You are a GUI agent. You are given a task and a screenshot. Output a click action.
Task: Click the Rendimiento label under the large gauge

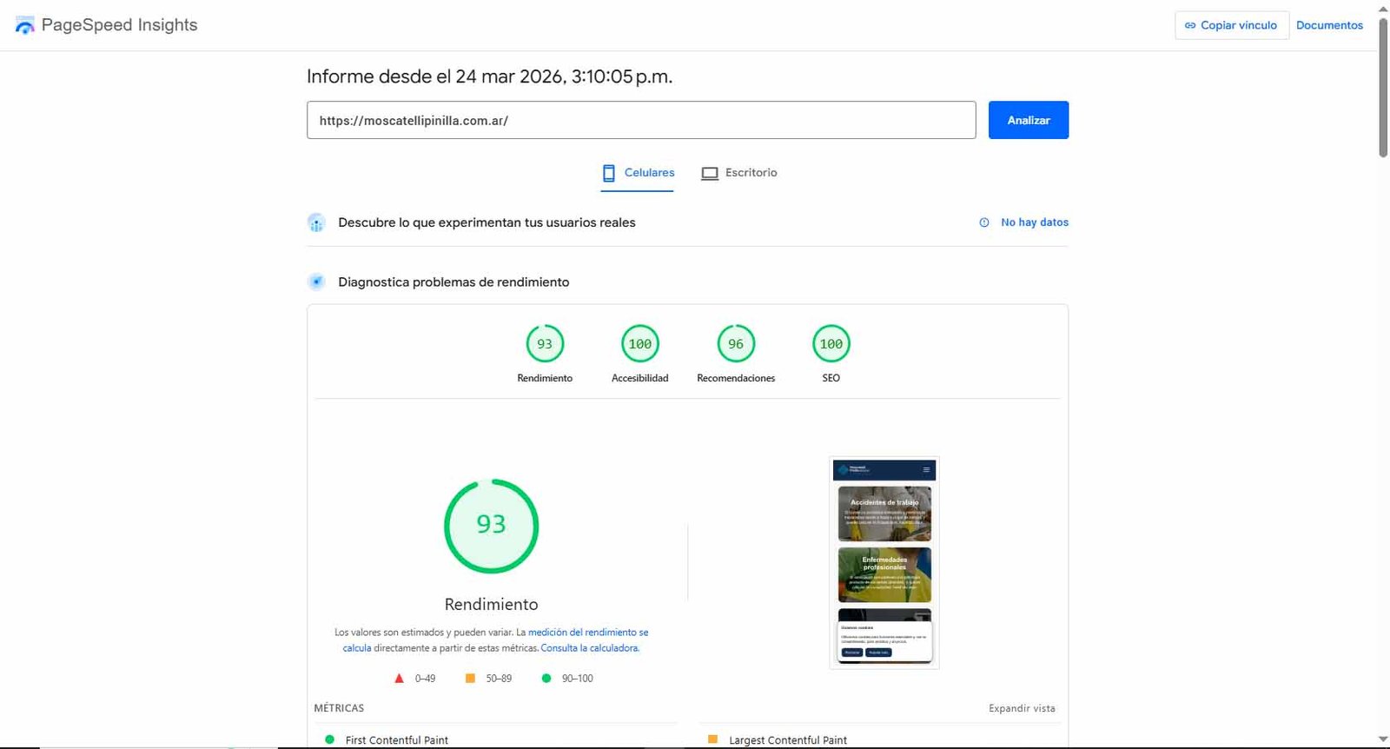[x=492, y=604]
